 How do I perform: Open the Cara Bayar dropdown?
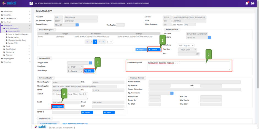[x=75, y=67]
